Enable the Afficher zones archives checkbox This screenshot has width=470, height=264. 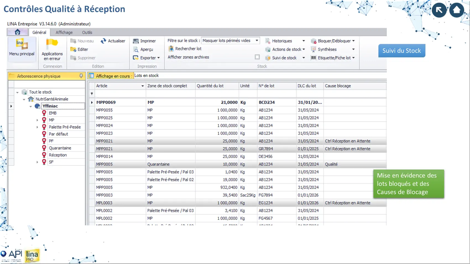(x=257, y=57)
